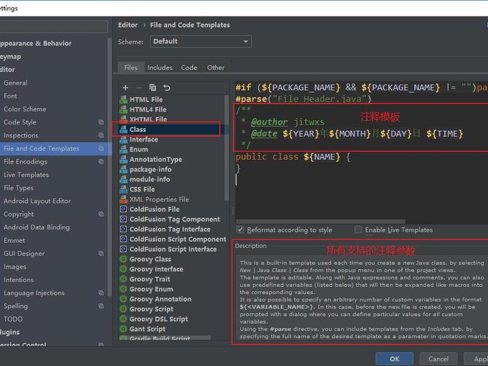488x366 pixels.
Task: Click project-level icon beside Code Style
Action: (101, 122)
